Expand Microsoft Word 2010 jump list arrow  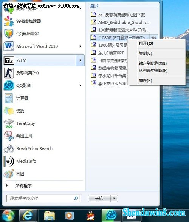[80, 46]
